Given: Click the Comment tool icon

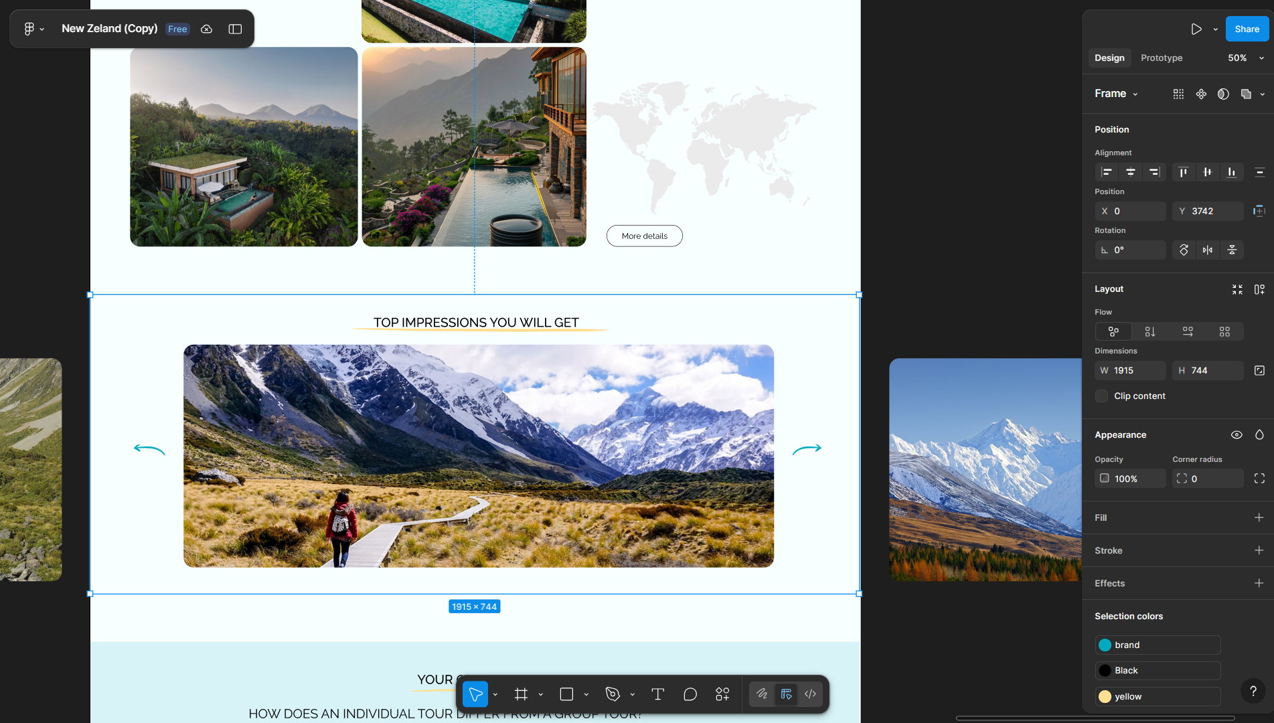Looking at the screenshot, I should click(x=690, y=694).
